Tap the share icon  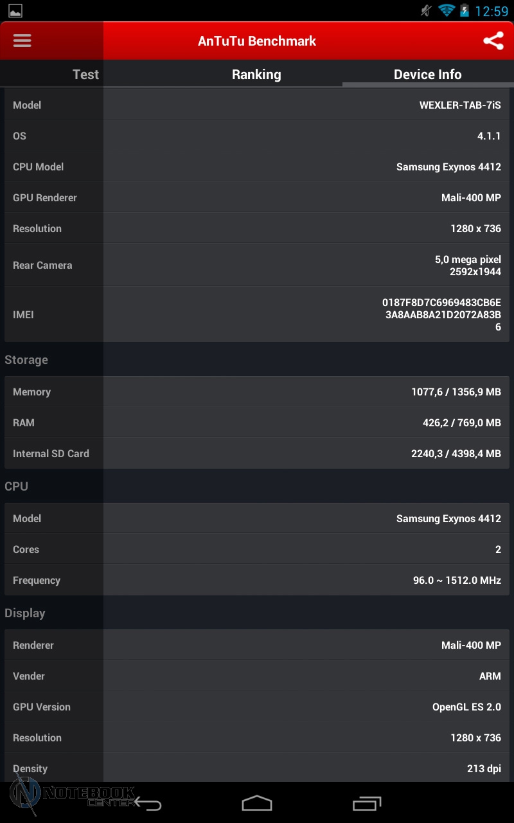point(493,41)
